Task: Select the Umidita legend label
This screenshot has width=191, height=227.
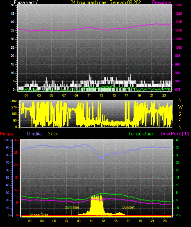Action: (34, 134)
